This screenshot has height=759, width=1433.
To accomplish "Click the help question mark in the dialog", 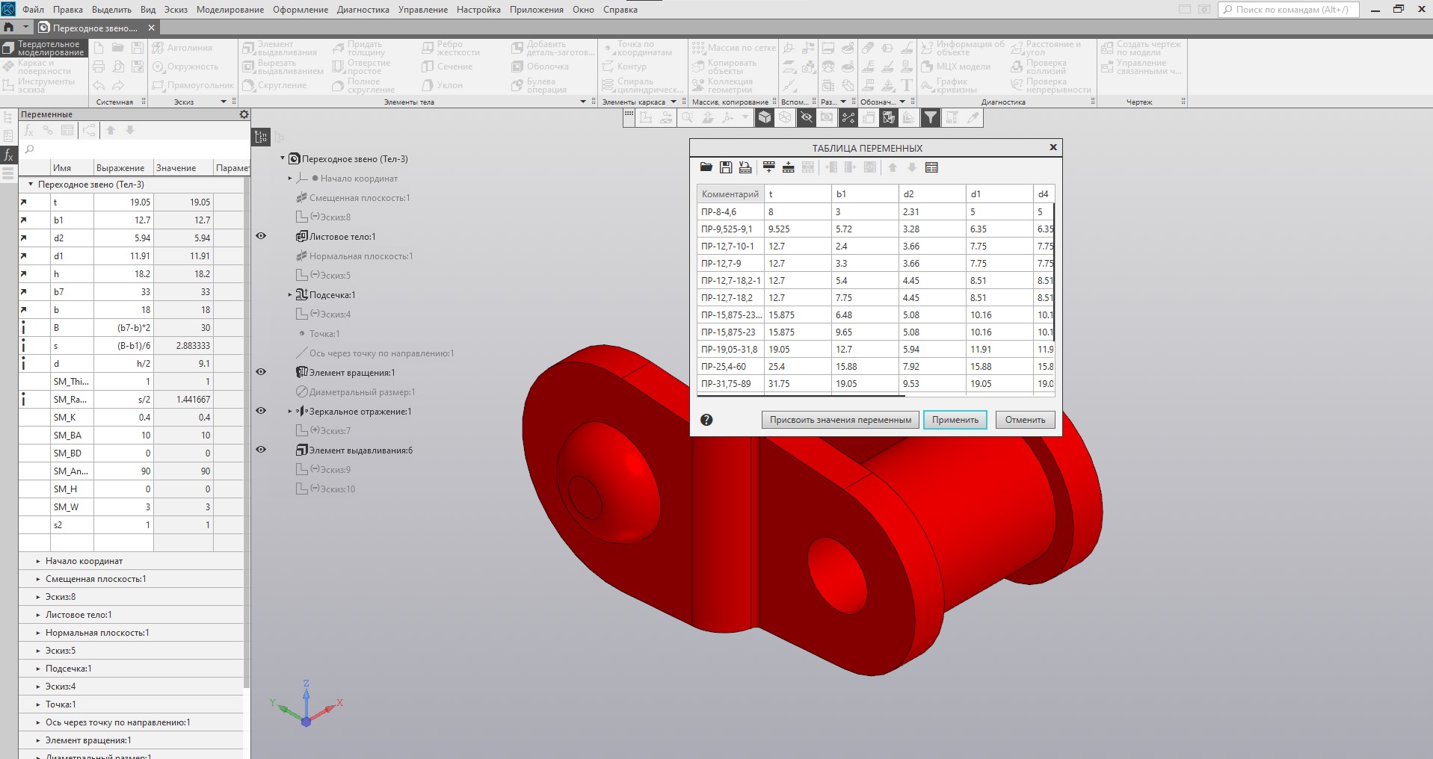I will click(706, 420).
